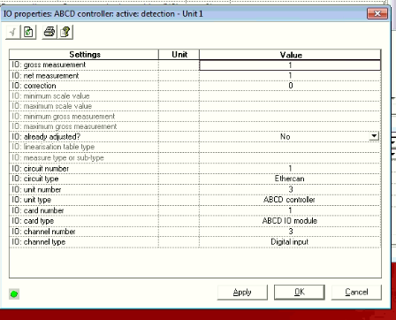Select 'IO: measure type or sub-type' label

coord(57,157)
